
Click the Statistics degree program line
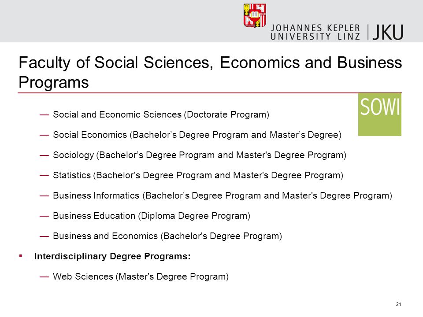coord(198,175)
